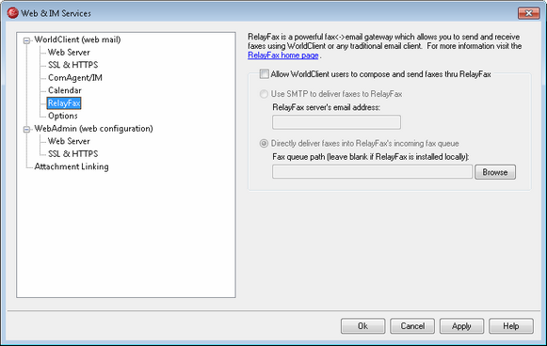
Task: Select SSL & HTTPS under WebAdmin
Action: pyautogui.click(x=72, y=153)
